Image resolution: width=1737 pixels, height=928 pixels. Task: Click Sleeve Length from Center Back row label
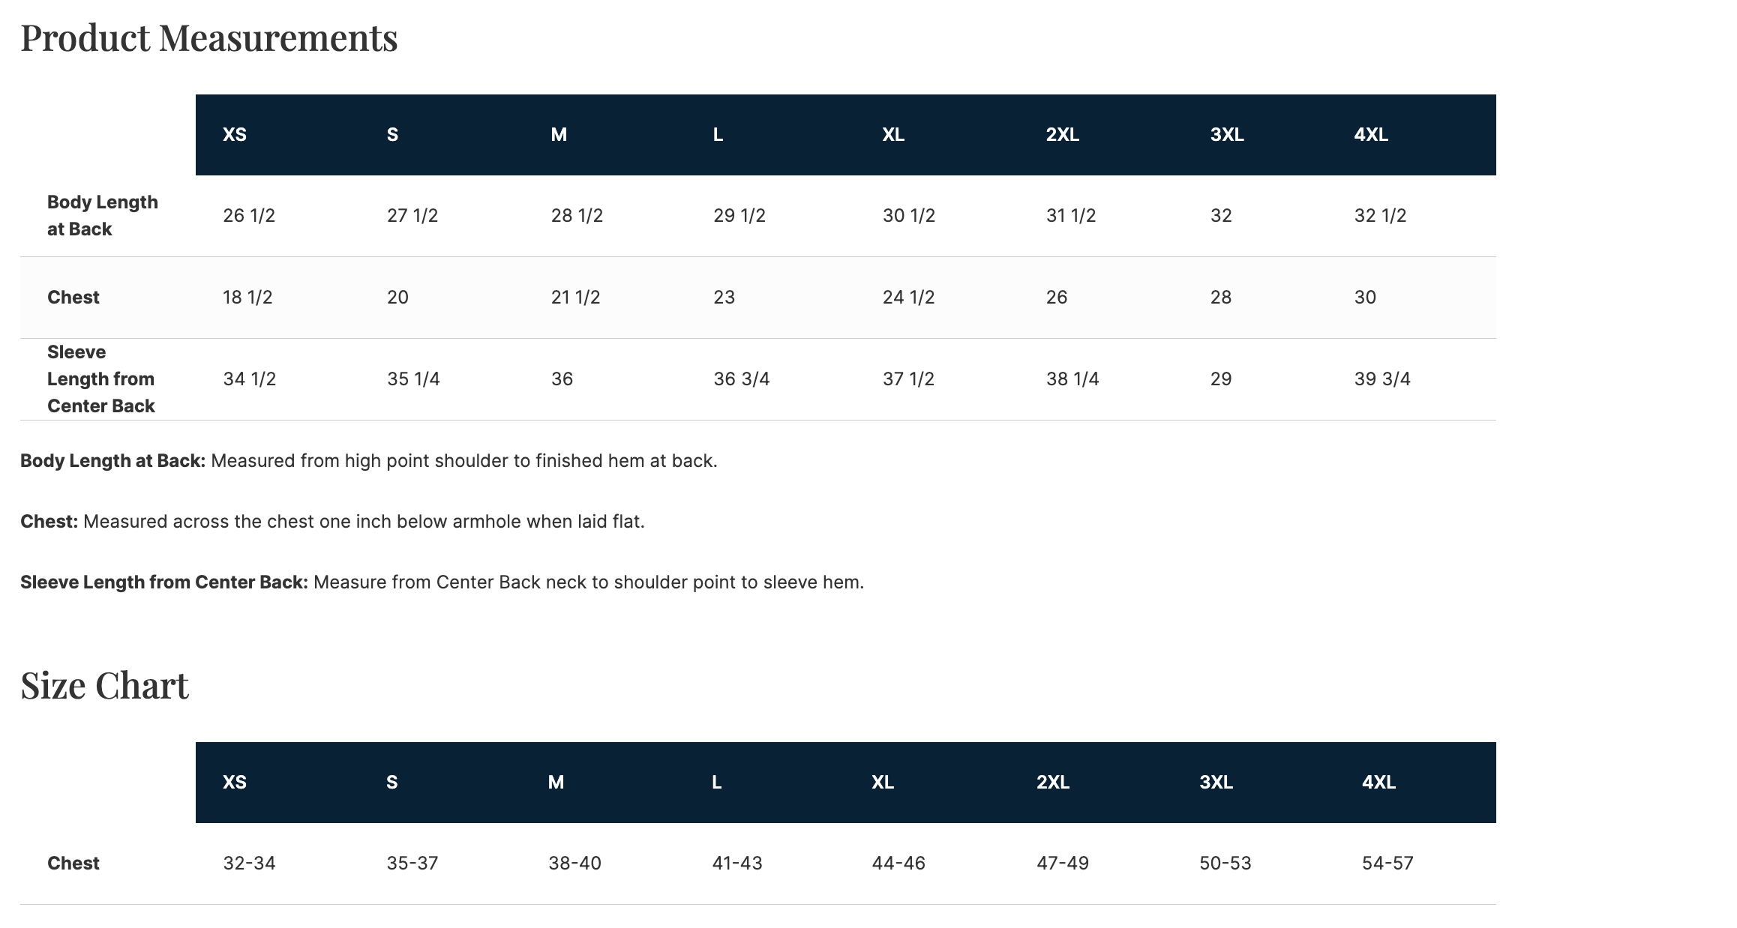(x=101, y=379)
